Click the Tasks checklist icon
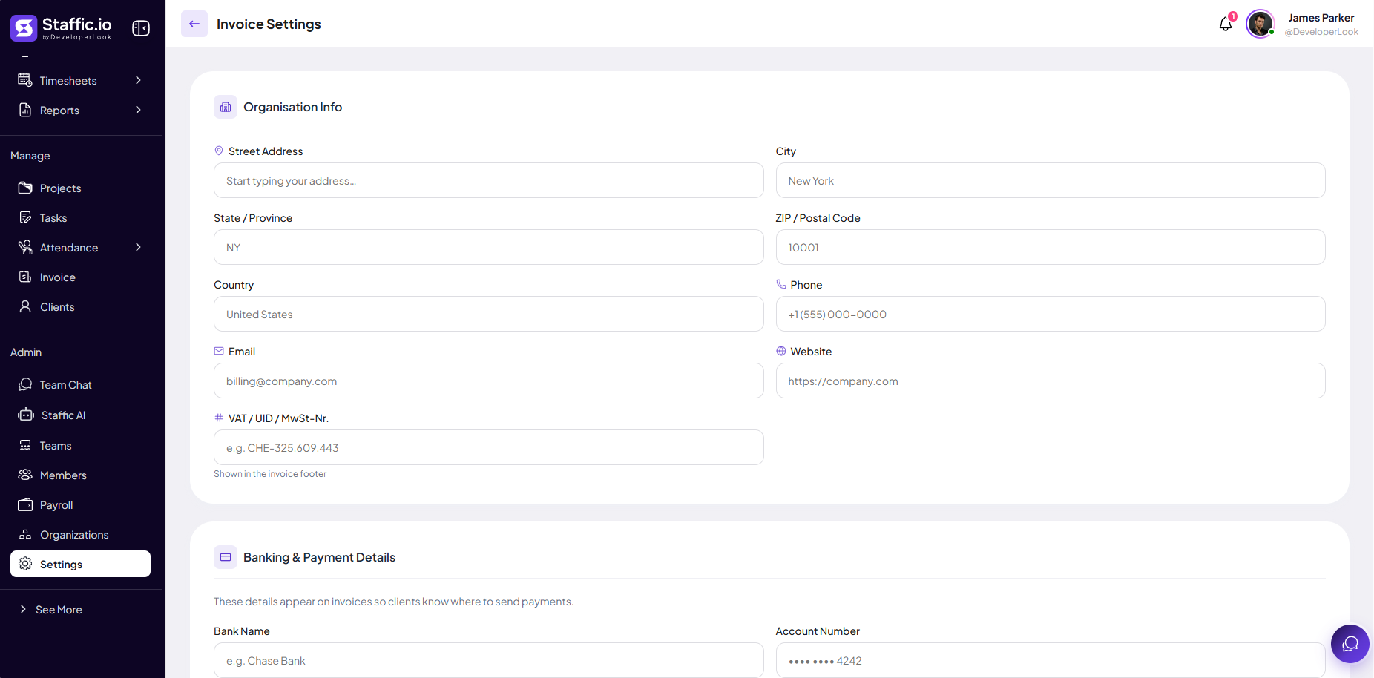This screenshot has width=1374, height=678. [25, 217]
